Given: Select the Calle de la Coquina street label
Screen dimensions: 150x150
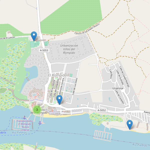Looking at the screenshot, I should click(x=52, y=89).
